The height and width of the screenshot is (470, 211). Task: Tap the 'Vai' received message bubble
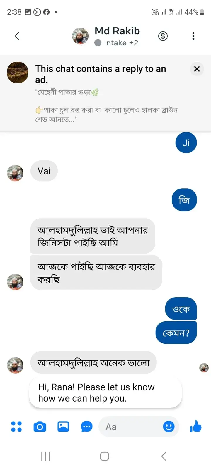44,171
